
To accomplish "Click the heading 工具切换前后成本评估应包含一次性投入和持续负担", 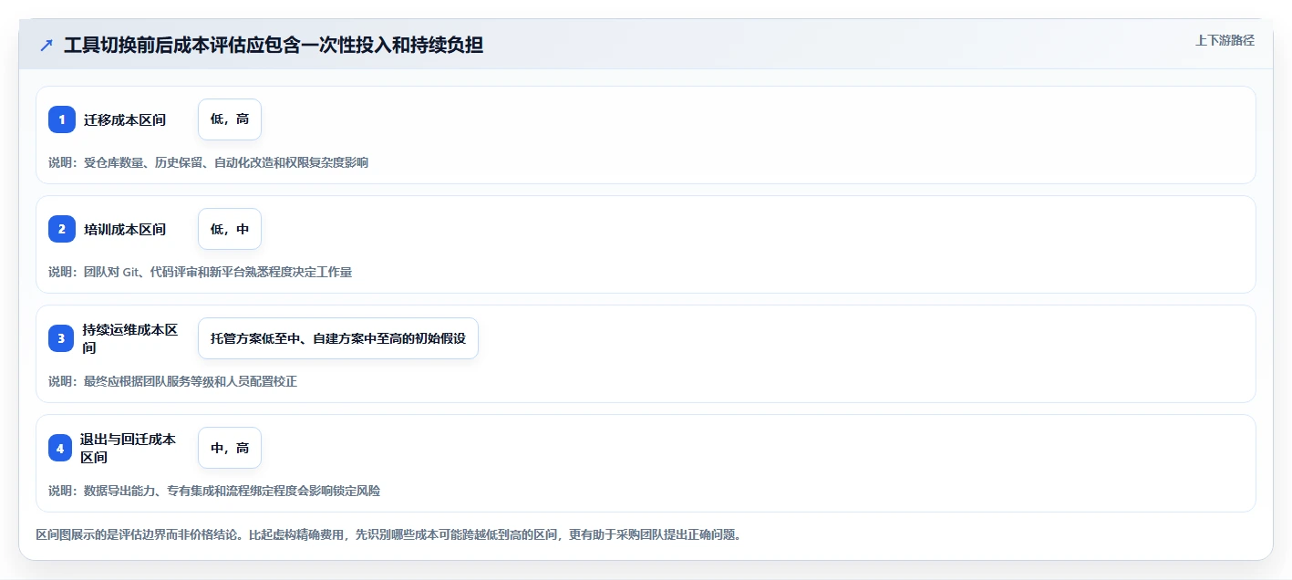I will point(274,46).
